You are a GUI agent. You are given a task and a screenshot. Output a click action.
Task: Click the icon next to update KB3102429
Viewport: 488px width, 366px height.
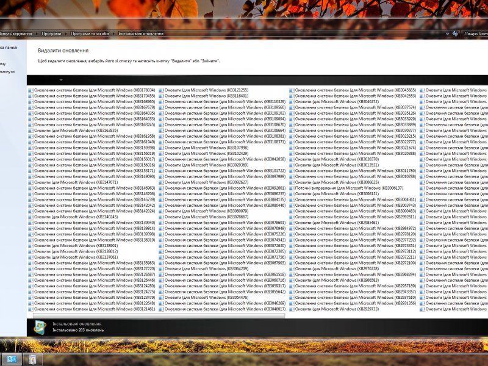(161, 154)
